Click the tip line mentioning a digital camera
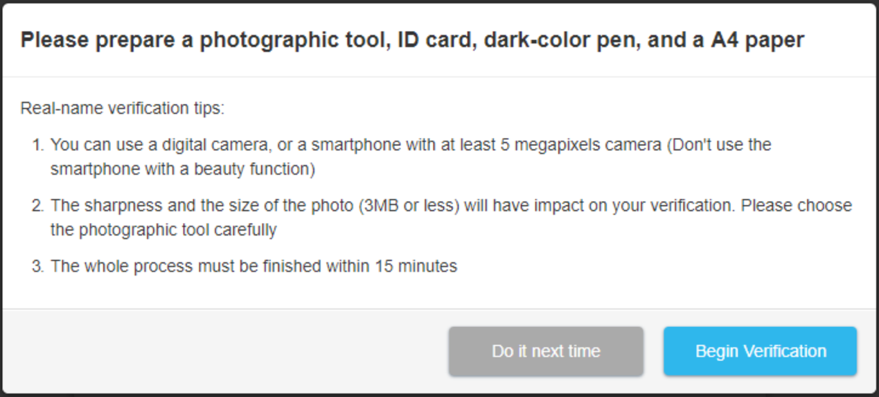The height and width of the screenshot is (397, 879). tap(410, 145)
